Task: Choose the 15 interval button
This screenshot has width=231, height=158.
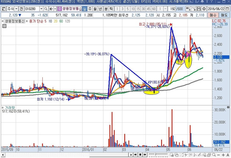Action: [x=138, y=9]
